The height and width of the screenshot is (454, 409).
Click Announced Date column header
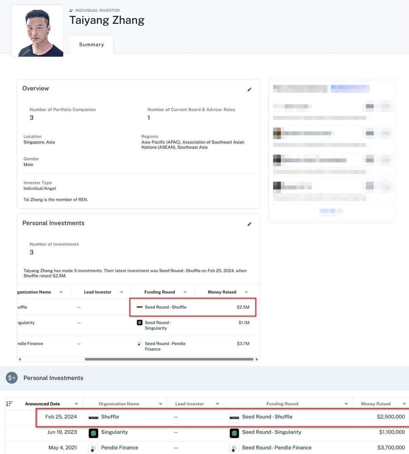coord(42,404)
